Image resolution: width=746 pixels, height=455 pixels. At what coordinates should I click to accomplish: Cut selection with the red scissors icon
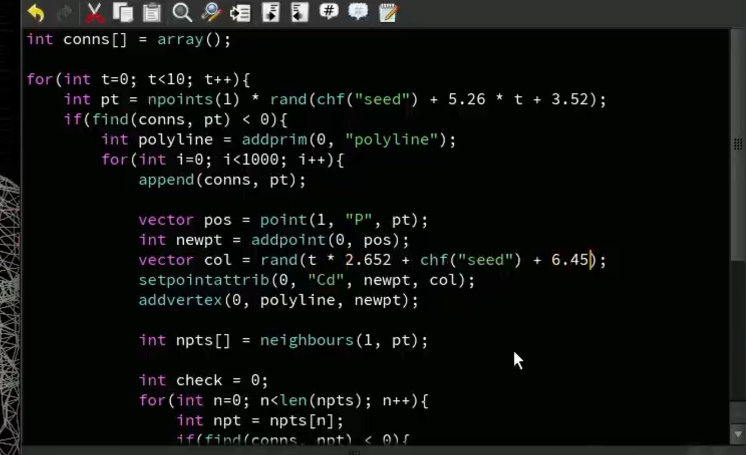pyautogui.click(x=94, y=13)
